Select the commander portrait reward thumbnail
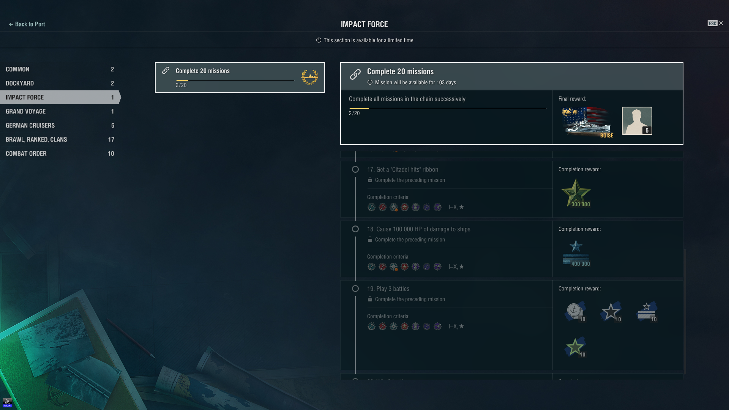729x410 pixels. 637,121
